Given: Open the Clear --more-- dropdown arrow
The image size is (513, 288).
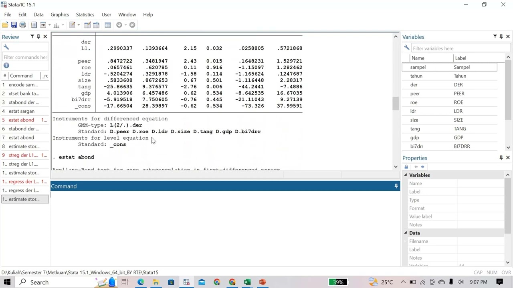Looking at the screenshot, I should point(125,25).
